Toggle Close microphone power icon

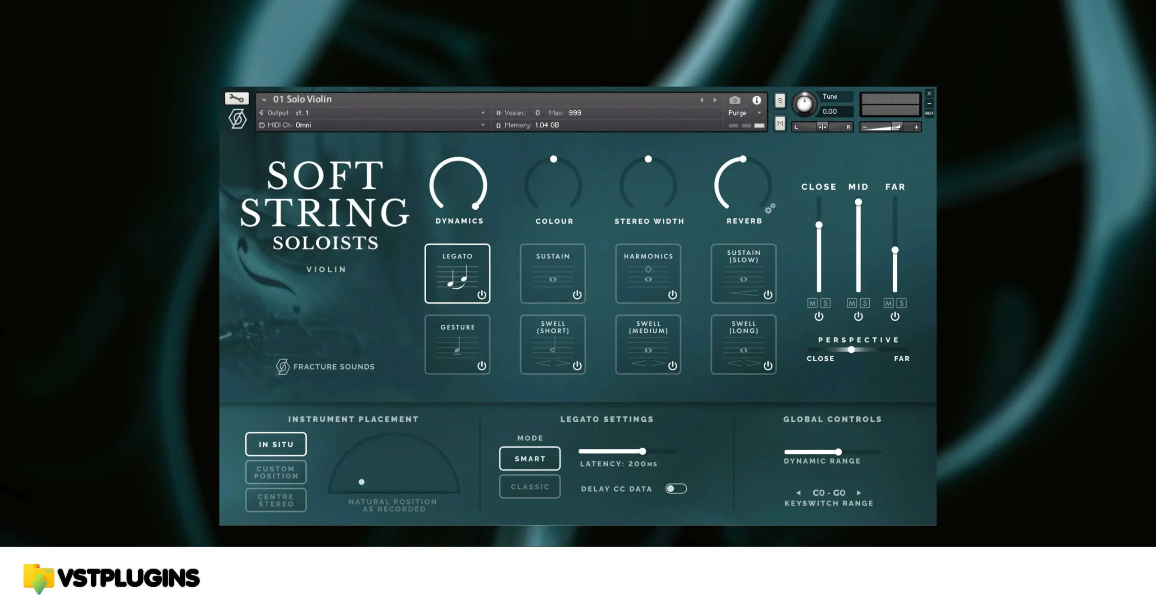(x=819, y=317)
